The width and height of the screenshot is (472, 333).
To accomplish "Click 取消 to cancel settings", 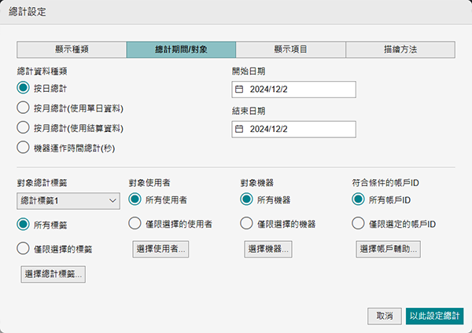I will pos(384,316).
